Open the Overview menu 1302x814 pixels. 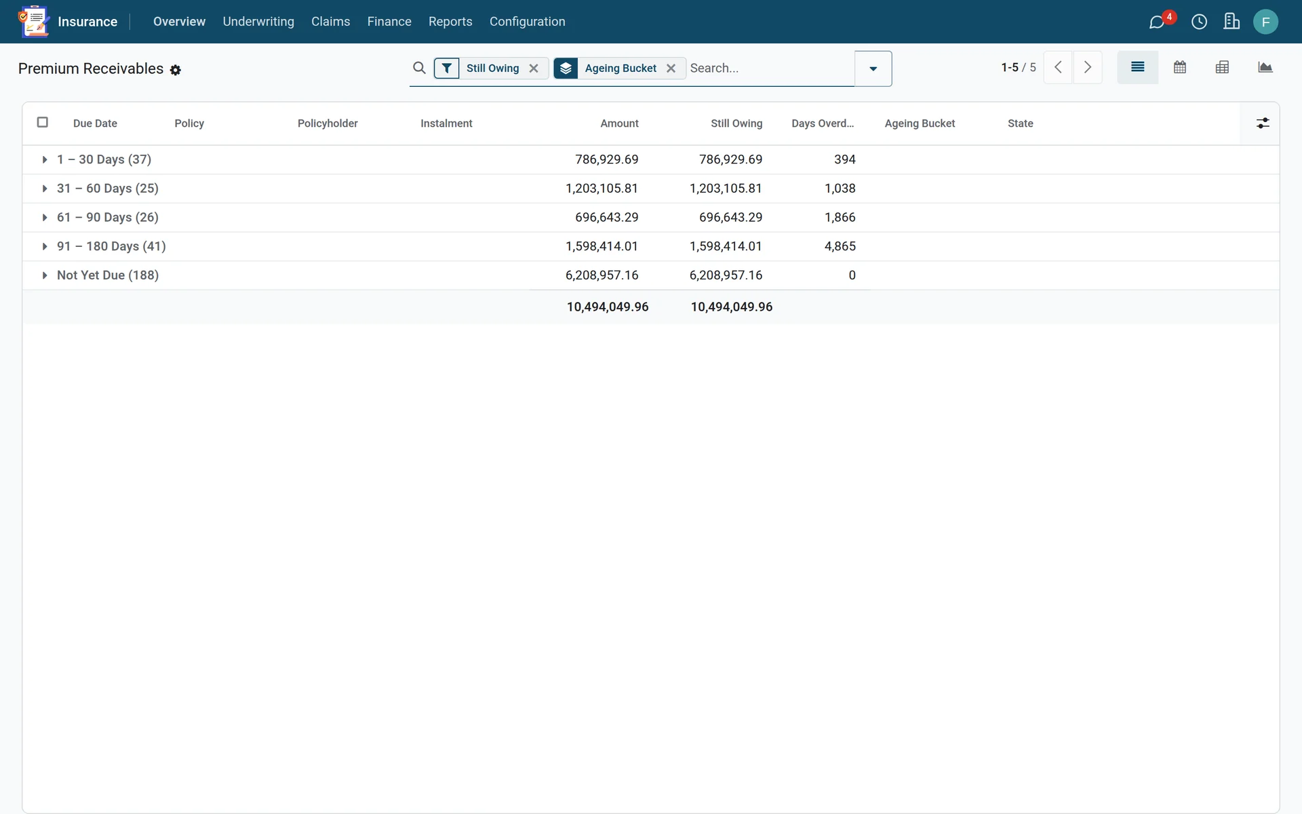click(179, 22)
